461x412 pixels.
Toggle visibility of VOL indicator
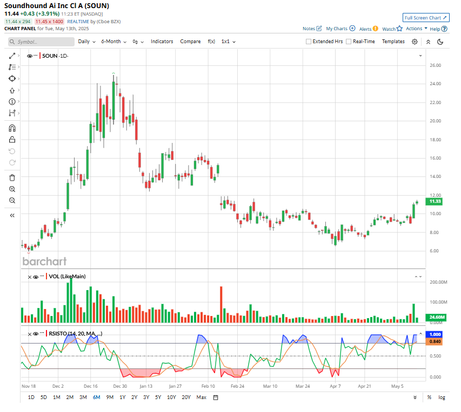[x=36, y=277]
